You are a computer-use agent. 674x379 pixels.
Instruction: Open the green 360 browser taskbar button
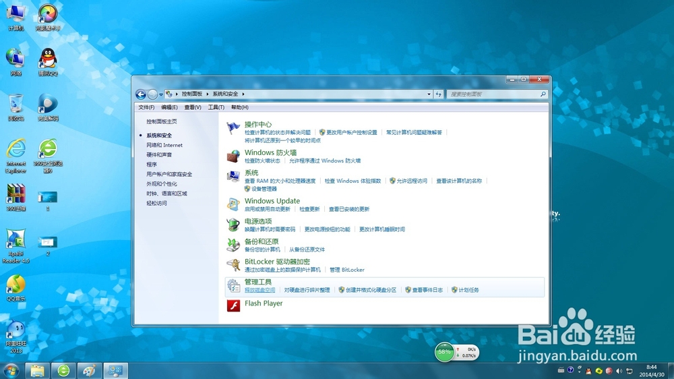coord(63,370)
